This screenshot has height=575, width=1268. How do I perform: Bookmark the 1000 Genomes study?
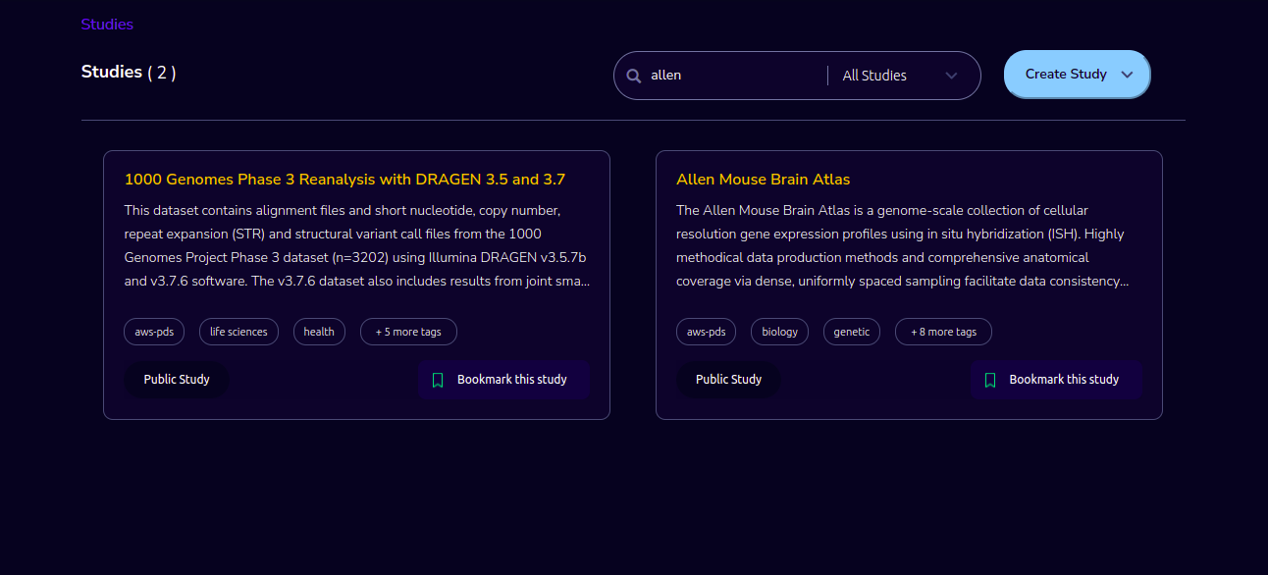click(x=503, y=380)
